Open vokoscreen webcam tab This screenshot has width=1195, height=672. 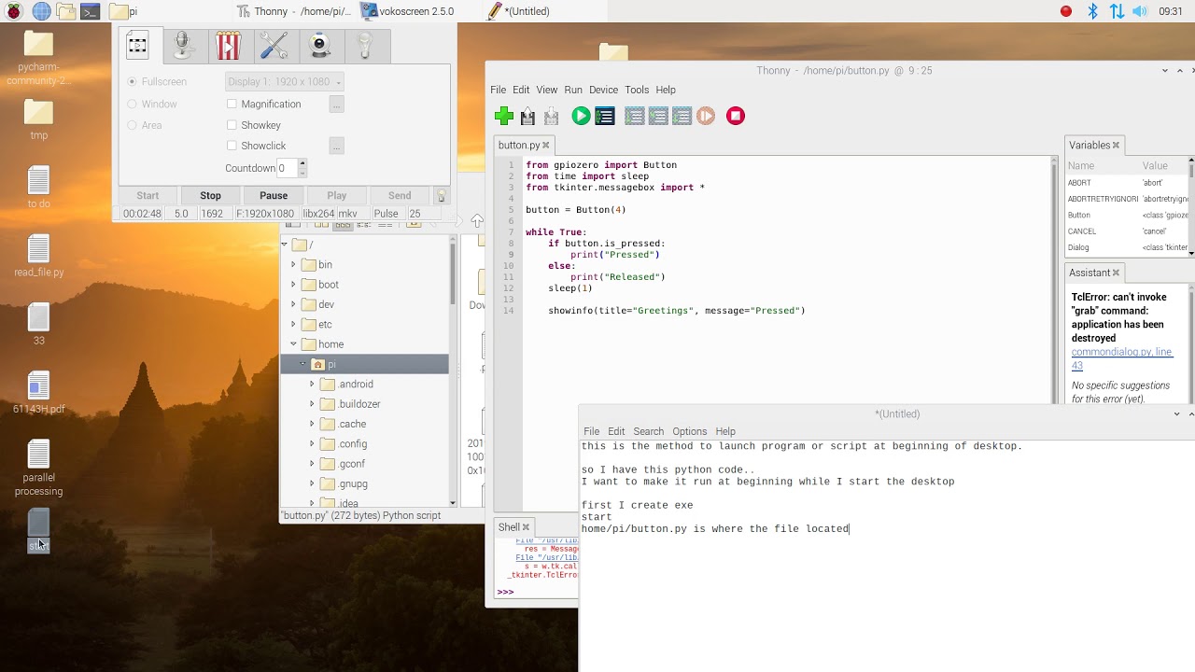click(x=320, y=46)
